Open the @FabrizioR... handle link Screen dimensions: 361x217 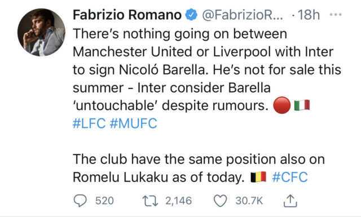coord(243,15)
